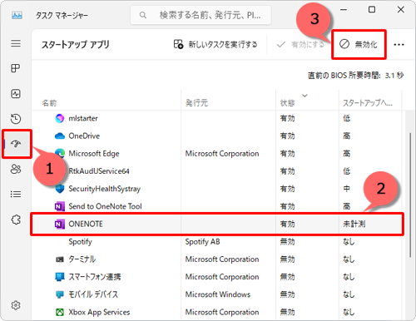
Task: Toggle the sort chevron above 状態
Action: 305,96
